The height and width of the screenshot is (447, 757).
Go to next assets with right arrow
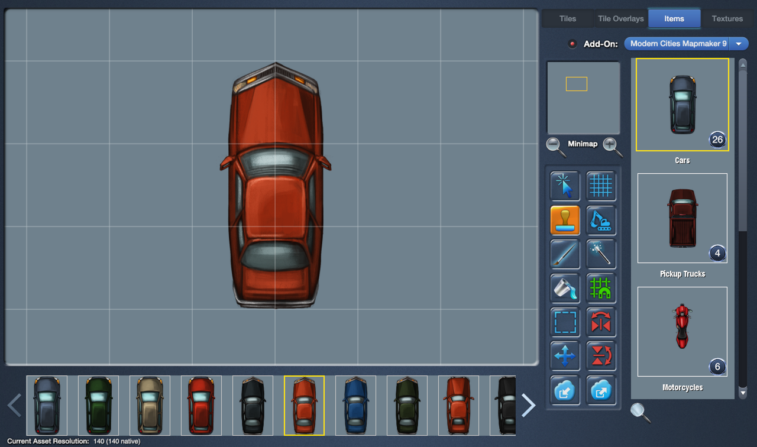(x=528, y=405)
